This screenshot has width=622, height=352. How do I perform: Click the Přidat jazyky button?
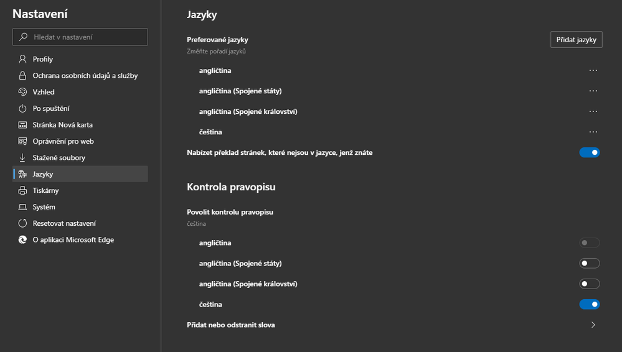(576, 40)
